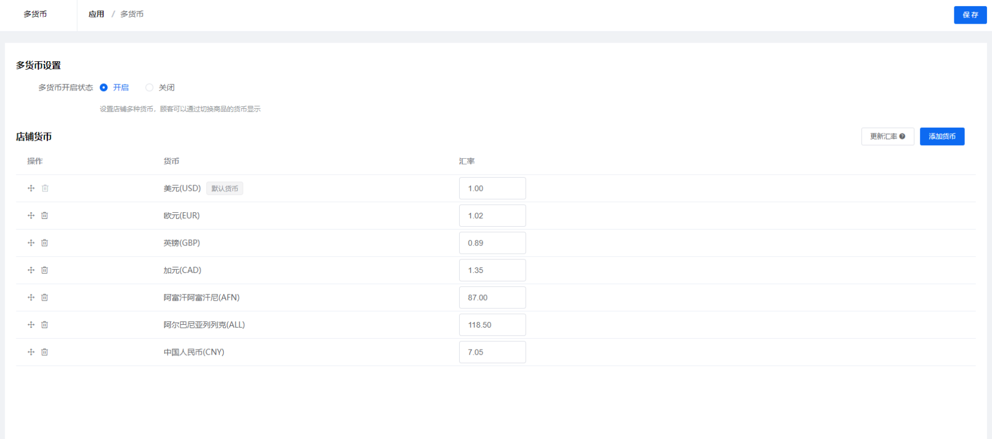This screenshot has width=992, height=439.
Task: Click the help icon on the 更新汇率 button
Action: click(902, 136)
